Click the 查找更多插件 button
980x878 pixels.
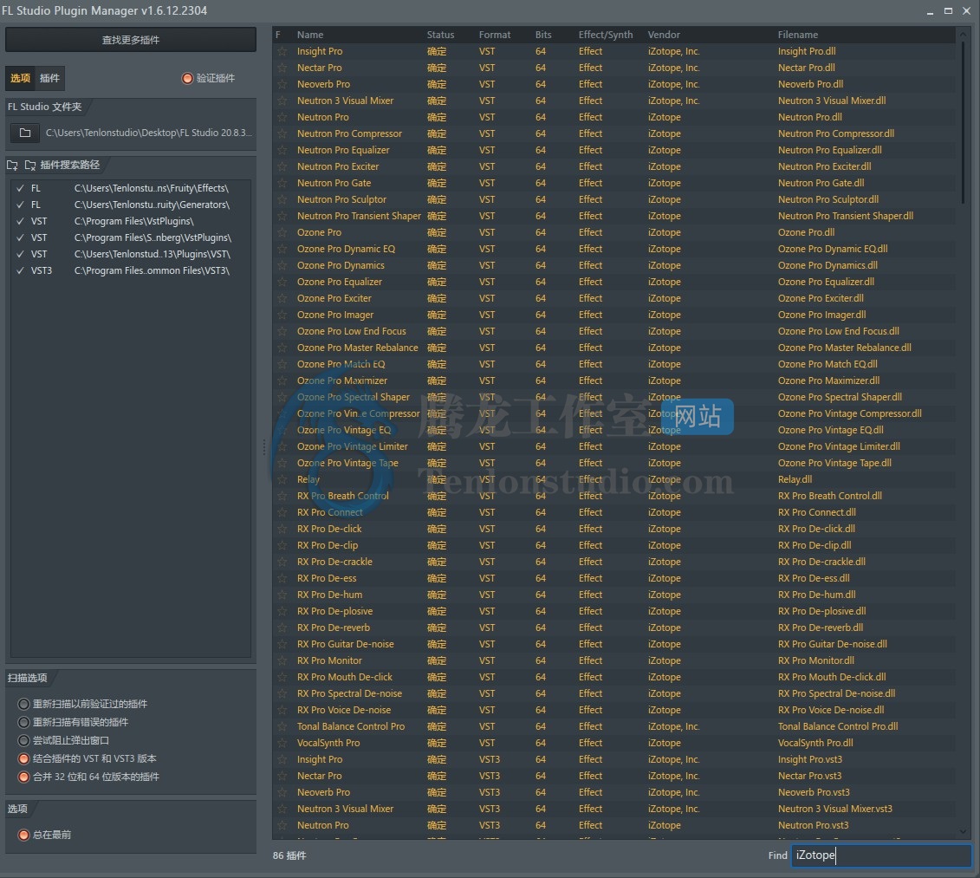click(x=131, y=40)
